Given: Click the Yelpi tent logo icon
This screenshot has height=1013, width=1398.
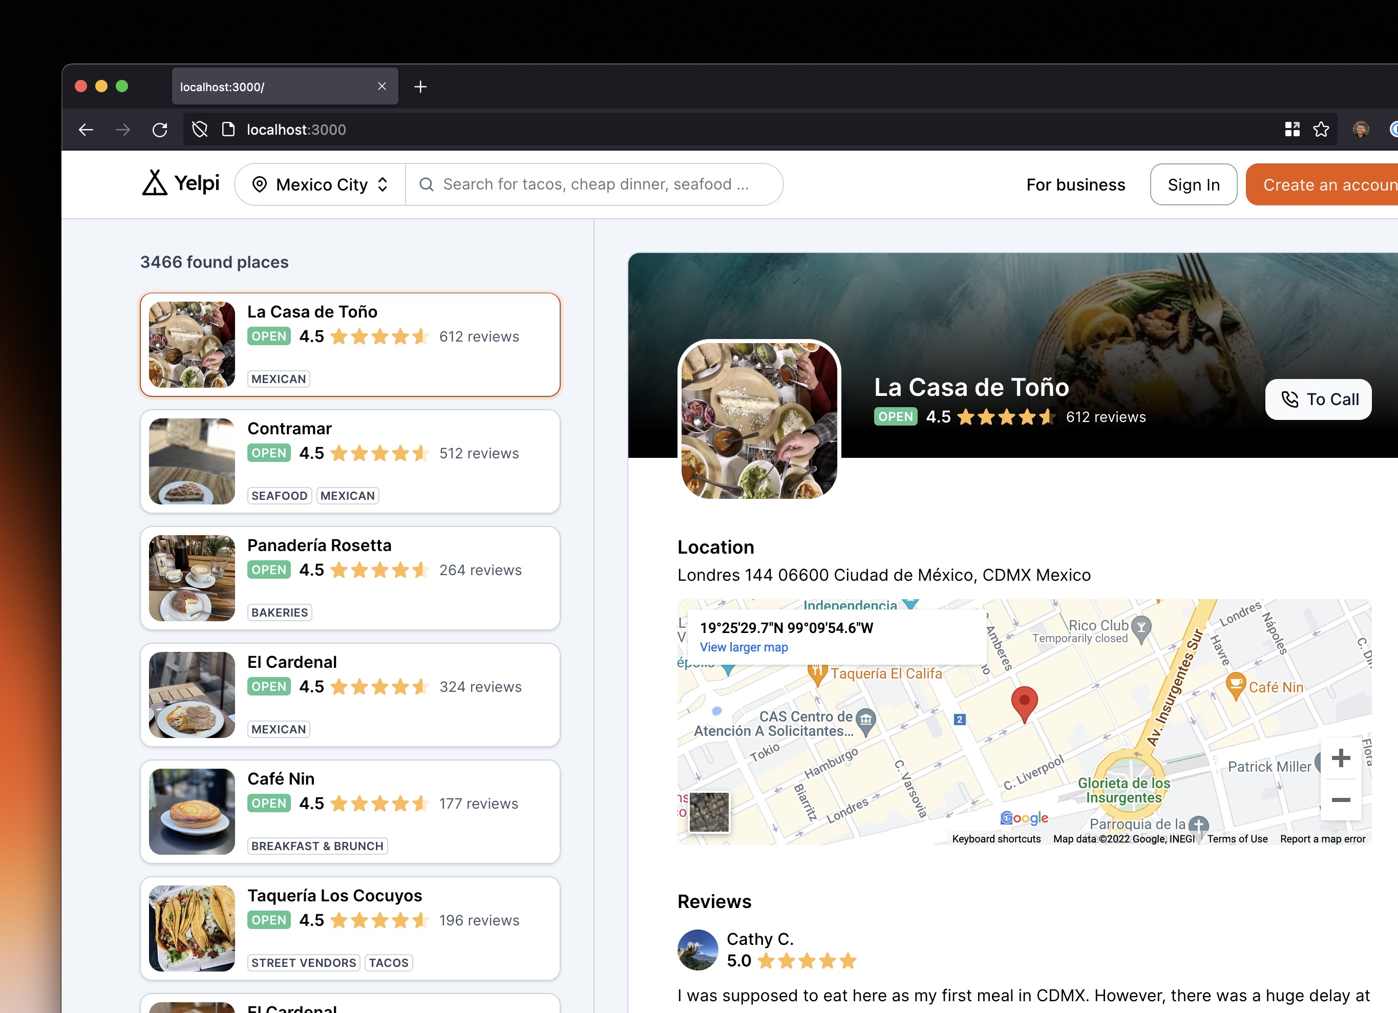Looking at the screenshot, I should tap(155, 183).
